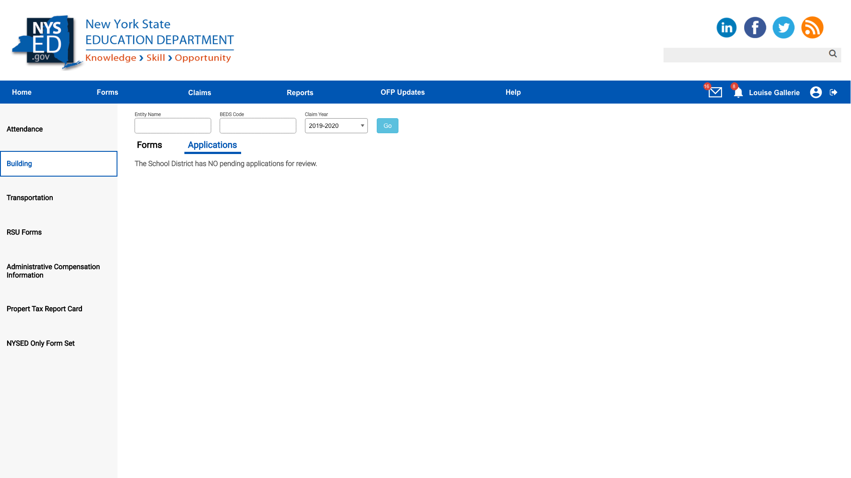Open the mail envelope messages icon
Screen dimensions: 851x478
tap(715, 92)
